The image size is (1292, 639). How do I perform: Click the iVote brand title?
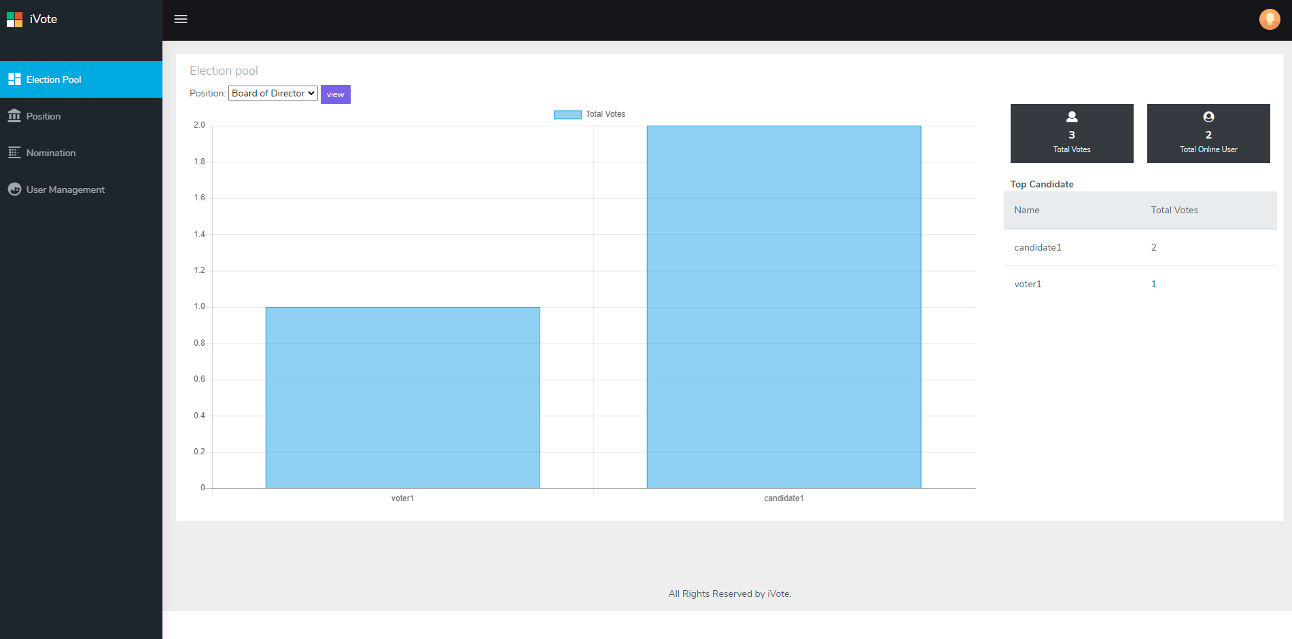(43, 19)
